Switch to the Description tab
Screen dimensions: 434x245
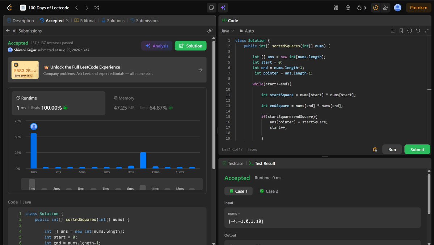click(20, 21)
